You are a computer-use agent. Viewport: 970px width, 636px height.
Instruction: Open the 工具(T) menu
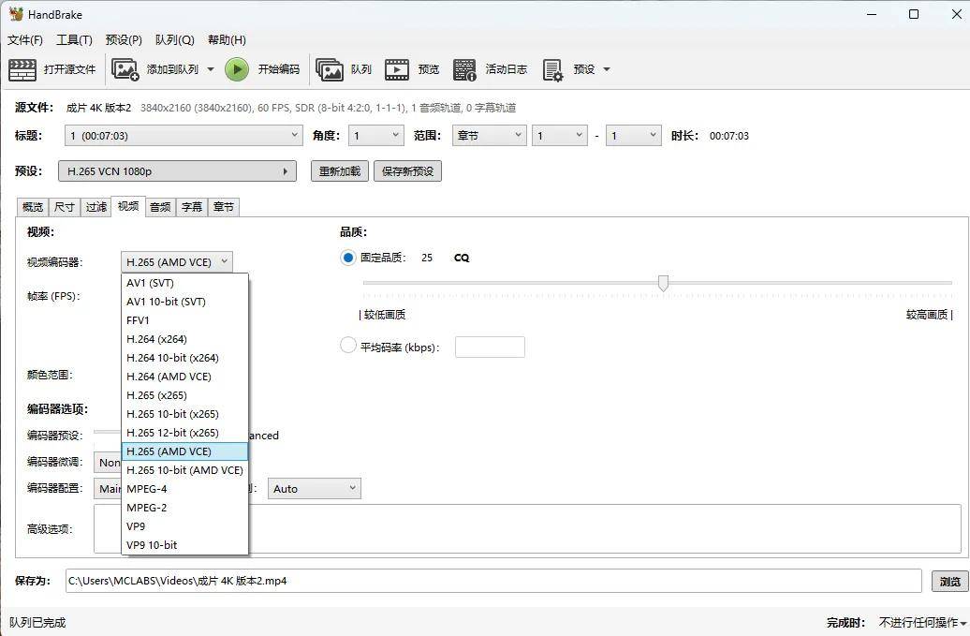(74, 40)
